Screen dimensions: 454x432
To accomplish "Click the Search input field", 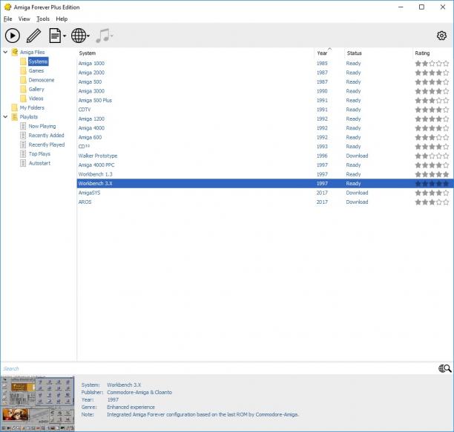I will [219, 368].
